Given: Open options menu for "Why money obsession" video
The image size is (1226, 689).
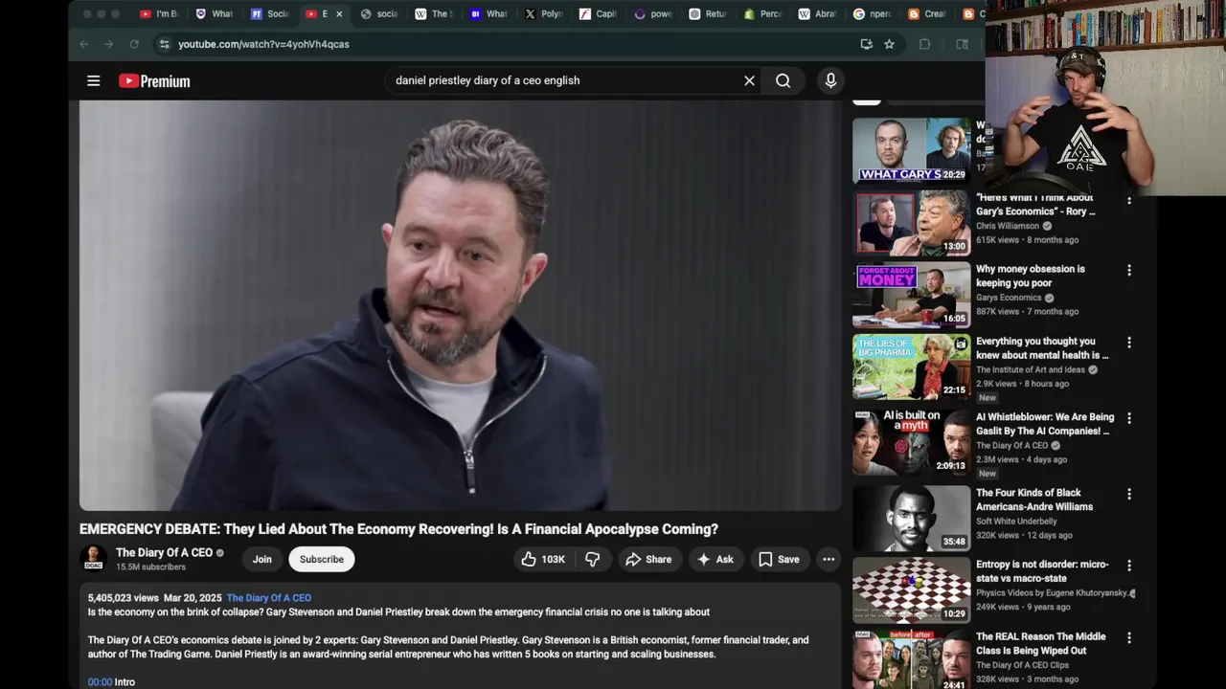Looking at the screenshot, I should pos(1128,271).
